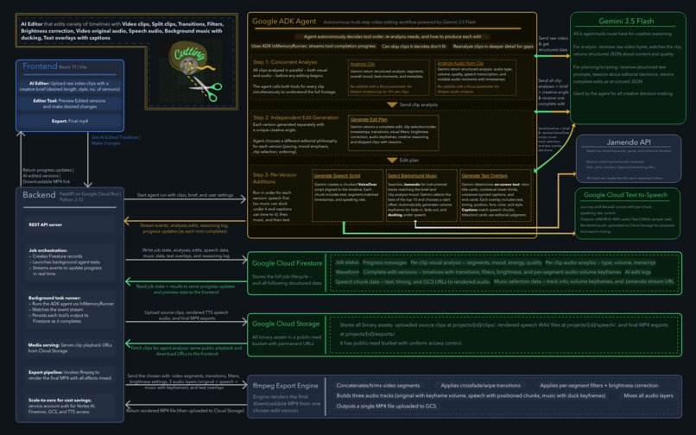
Task: Click the 'Media serving:' entry in Backend
Action: pos(70,348)
